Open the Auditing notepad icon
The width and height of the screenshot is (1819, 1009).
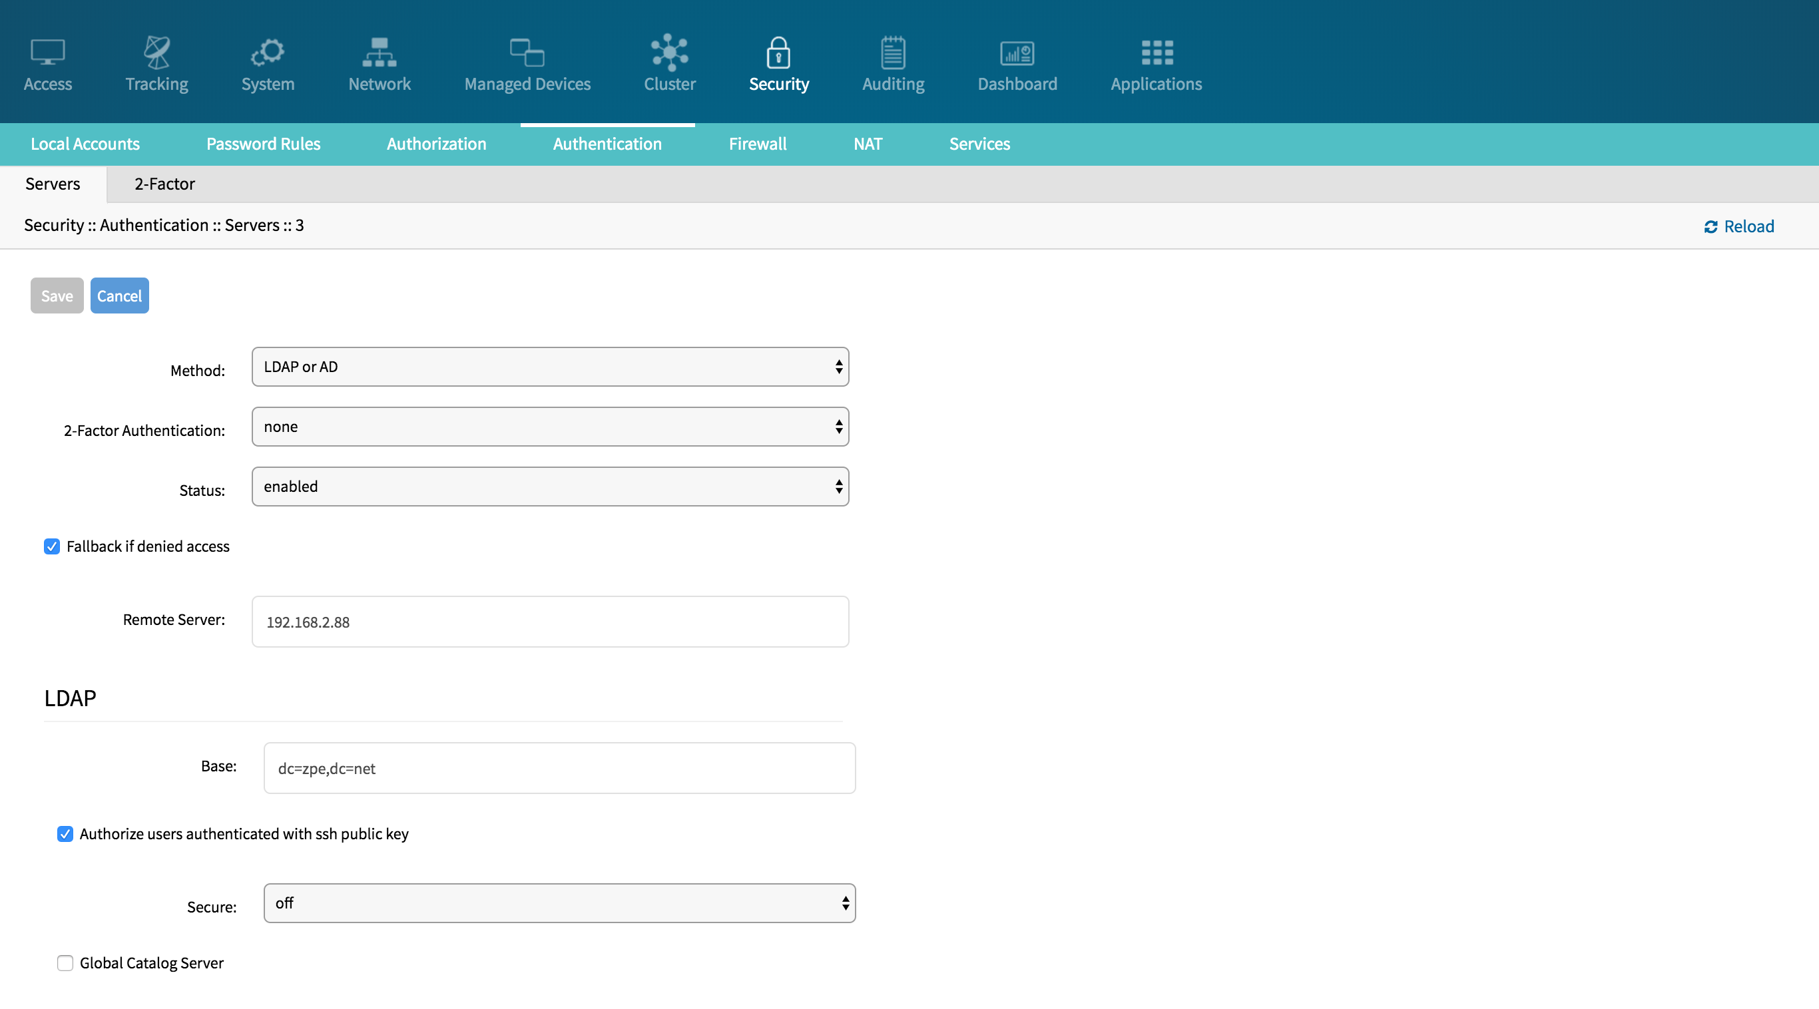[x=893, y=53]
